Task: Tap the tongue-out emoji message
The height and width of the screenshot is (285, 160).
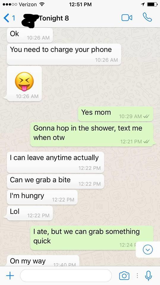Action: pyautogui.click(x=24, y=83)
